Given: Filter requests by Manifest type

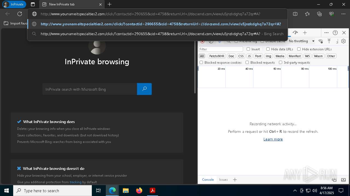Looking at the screenshot, I should tap(295, 56).
